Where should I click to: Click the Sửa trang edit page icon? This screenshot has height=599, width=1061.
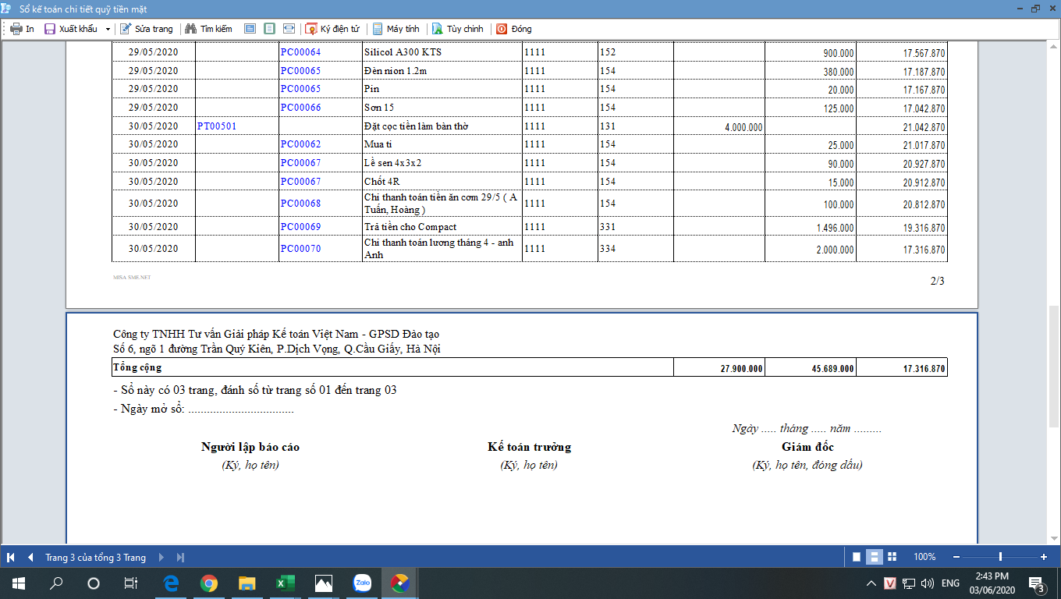tap(126, 29)
